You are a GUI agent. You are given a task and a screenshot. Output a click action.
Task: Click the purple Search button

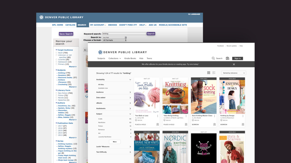point(151,34)
